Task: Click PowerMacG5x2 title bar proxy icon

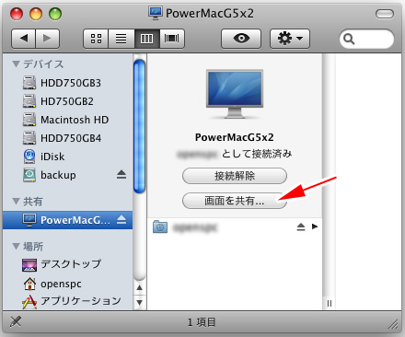Action: [155, 13]
